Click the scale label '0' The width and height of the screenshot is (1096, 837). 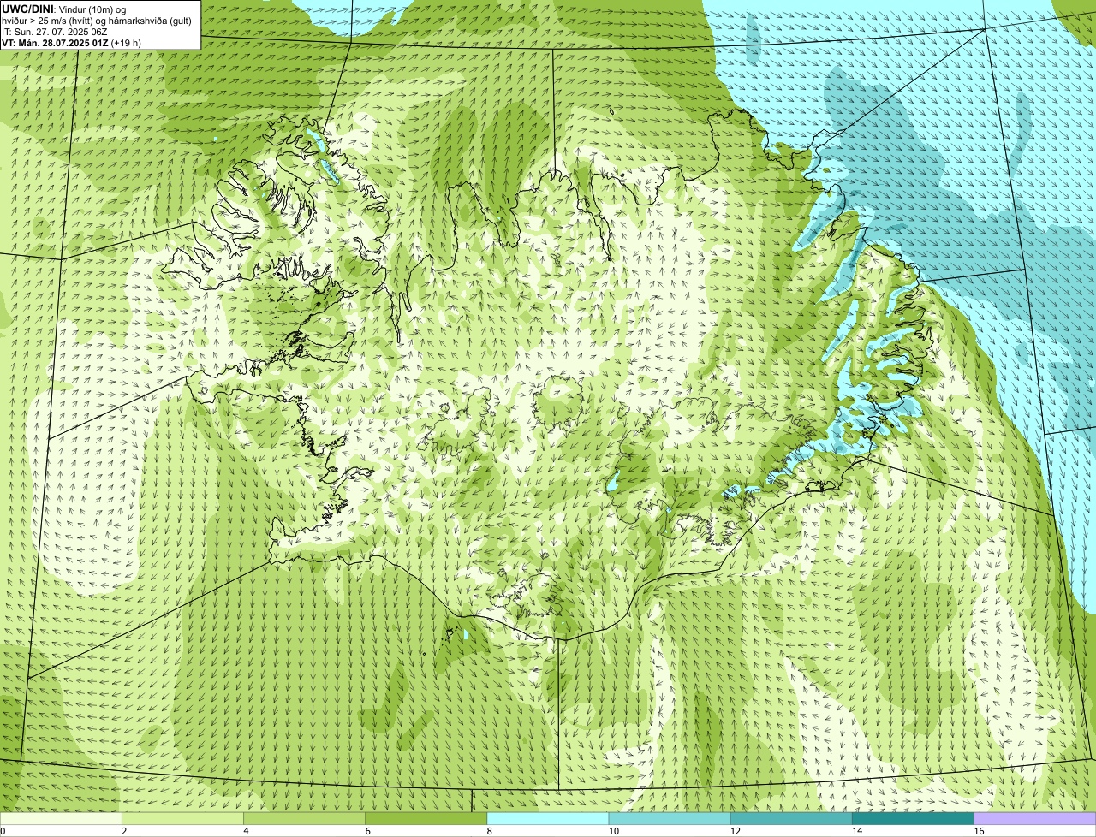point(3,831)
